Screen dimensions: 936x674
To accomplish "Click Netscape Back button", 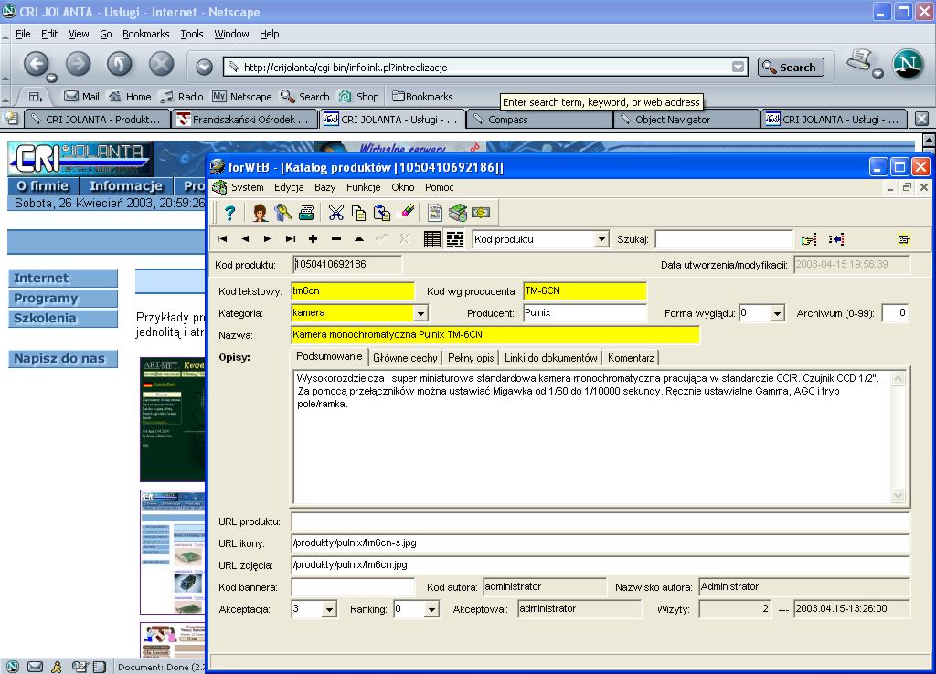I will point(37,64).
